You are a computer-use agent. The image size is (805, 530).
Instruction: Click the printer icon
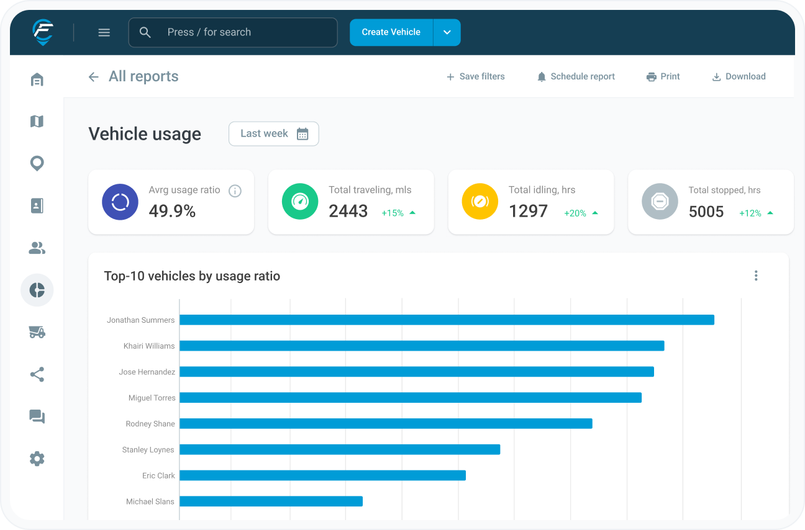pyautogui.click(x=652, y=77)
